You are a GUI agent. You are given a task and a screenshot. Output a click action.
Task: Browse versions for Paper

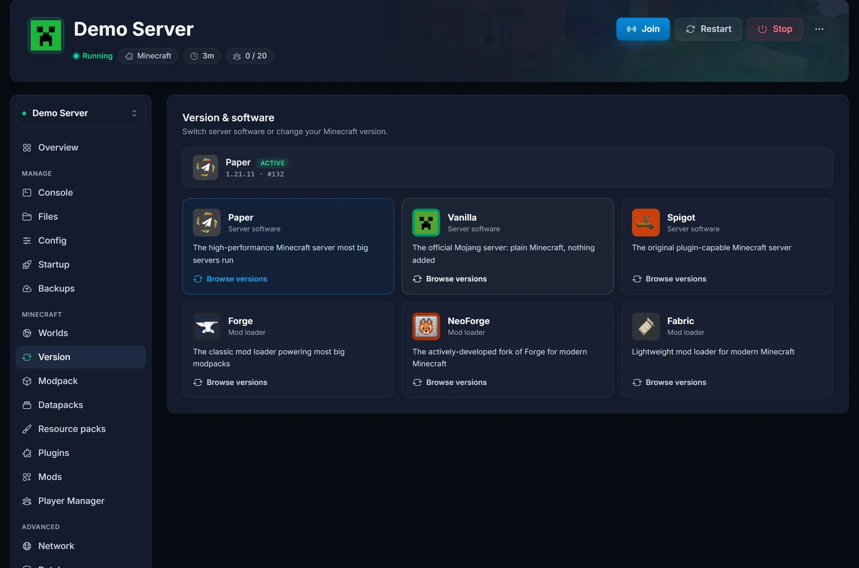point(230,279)
